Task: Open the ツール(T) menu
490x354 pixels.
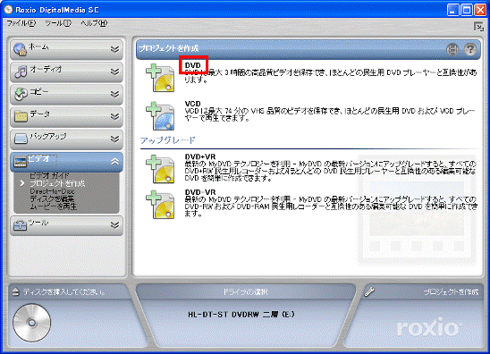Action: click(58, 23)
